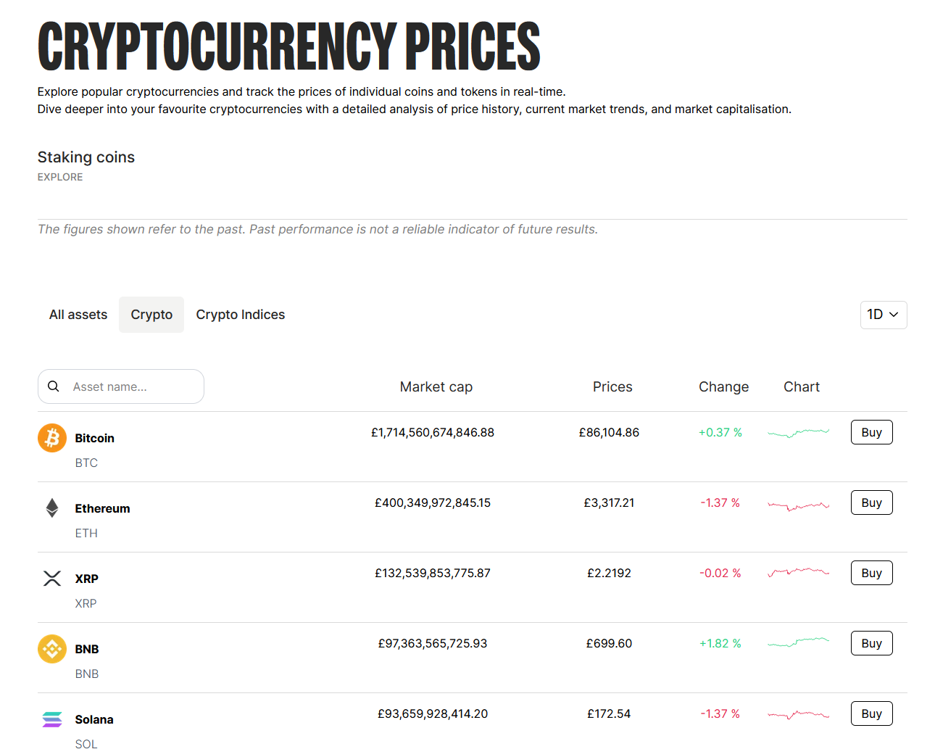Image resolution: width=935 pixels, height=749 pixels.
Task: Click Buy button for Solana
Action: pyautogui.click(x=872, y=713)
